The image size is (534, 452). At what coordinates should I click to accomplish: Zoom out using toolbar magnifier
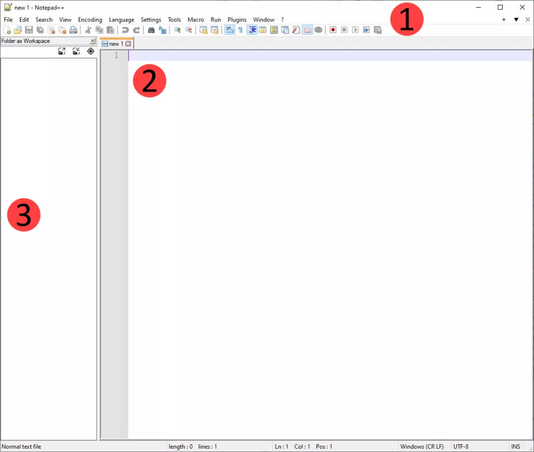pyautogui.click(x=188, y=30)
